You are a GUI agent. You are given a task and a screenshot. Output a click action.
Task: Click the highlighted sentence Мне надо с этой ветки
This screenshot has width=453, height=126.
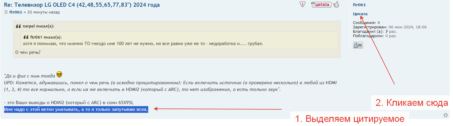pyautogui.click(x=76, y=110)
